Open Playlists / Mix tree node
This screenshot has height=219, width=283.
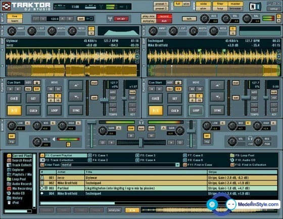click(19, 174)
